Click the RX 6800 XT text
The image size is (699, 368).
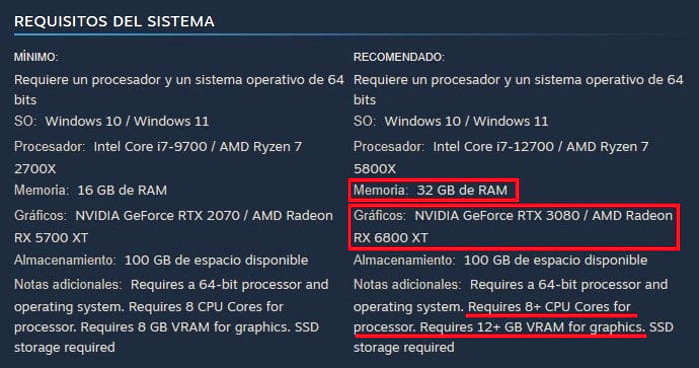pyautogui.click(x=391, y=238)
